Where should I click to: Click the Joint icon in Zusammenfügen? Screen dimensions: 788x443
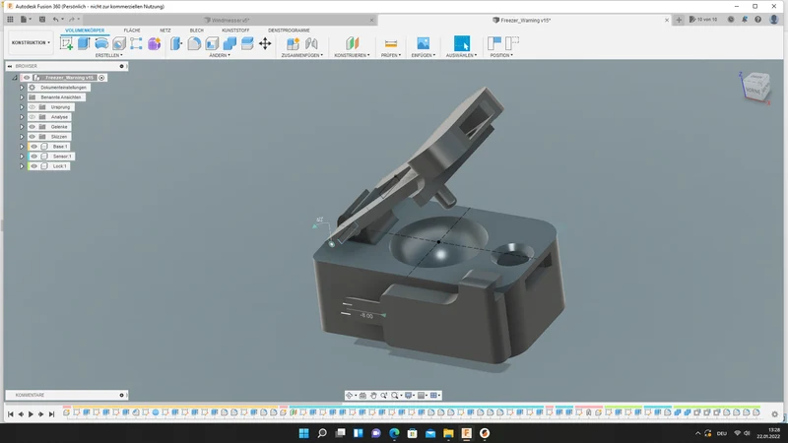pyautogui.click(x=311, y=43)
